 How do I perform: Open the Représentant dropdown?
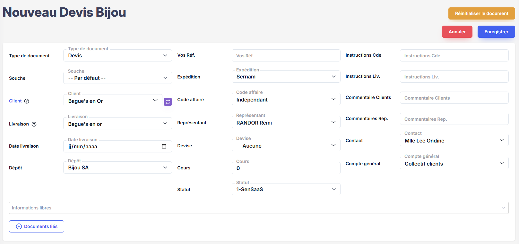click(286, 123)
